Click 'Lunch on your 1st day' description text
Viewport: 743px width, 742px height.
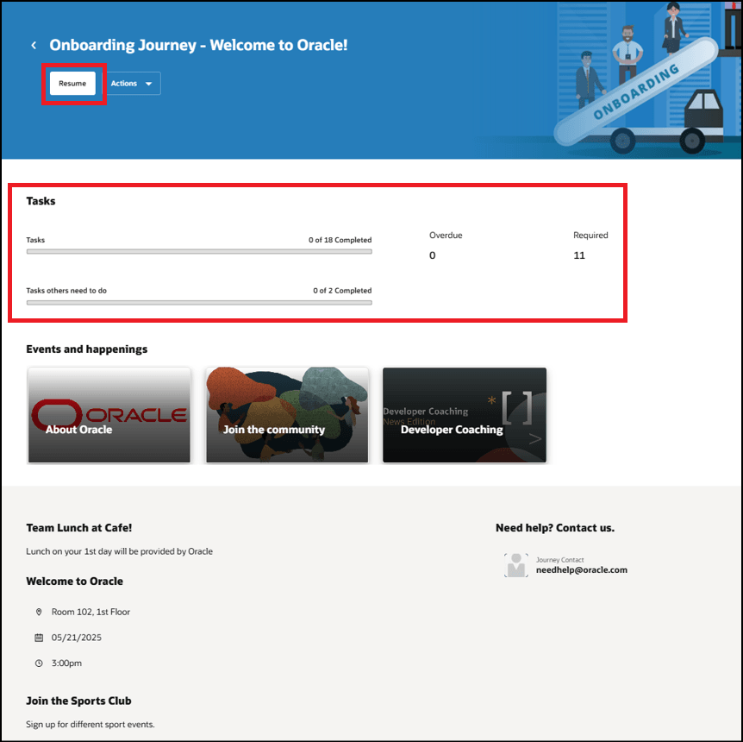[x=120, y=552]
